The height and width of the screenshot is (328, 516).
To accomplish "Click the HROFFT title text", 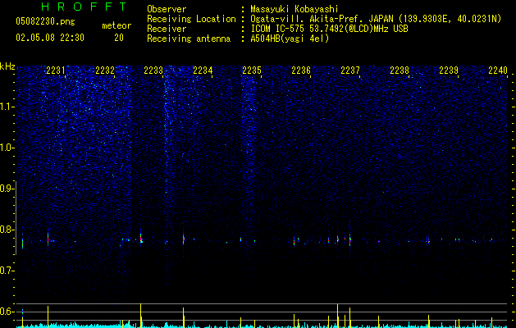I will click(84, 7).
